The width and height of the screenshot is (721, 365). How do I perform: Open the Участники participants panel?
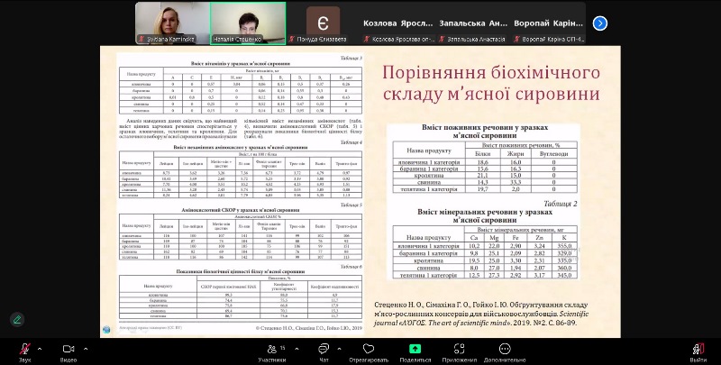click(272, 352)
